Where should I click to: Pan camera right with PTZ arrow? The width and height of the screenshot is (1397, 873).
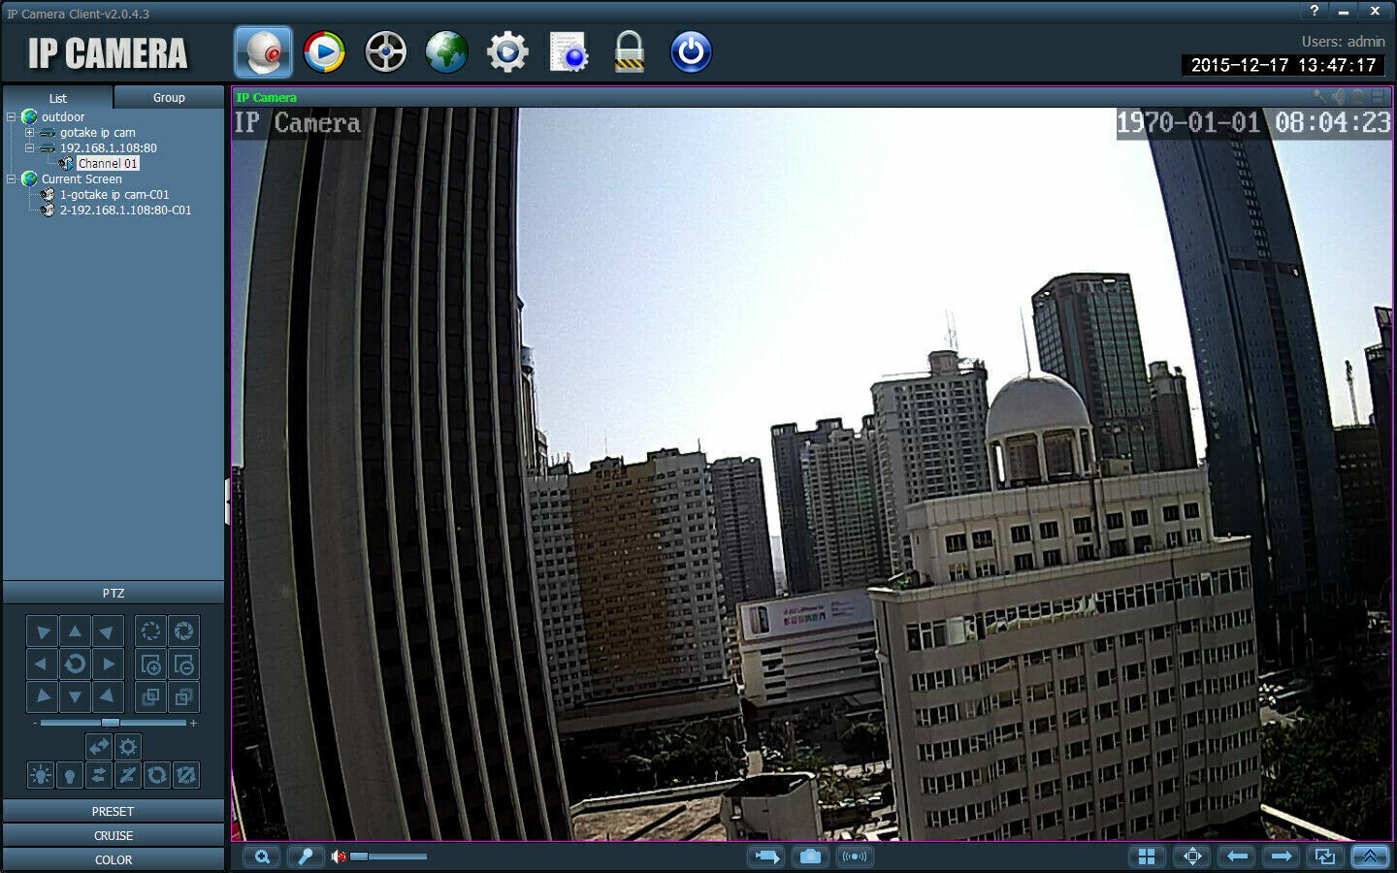pos(108,664)
